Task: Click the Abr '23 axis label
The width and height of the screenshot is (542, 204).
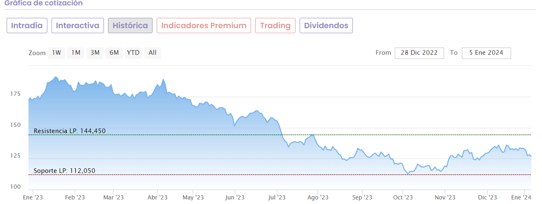Action: pyautogui.click(x=158, y=197)
